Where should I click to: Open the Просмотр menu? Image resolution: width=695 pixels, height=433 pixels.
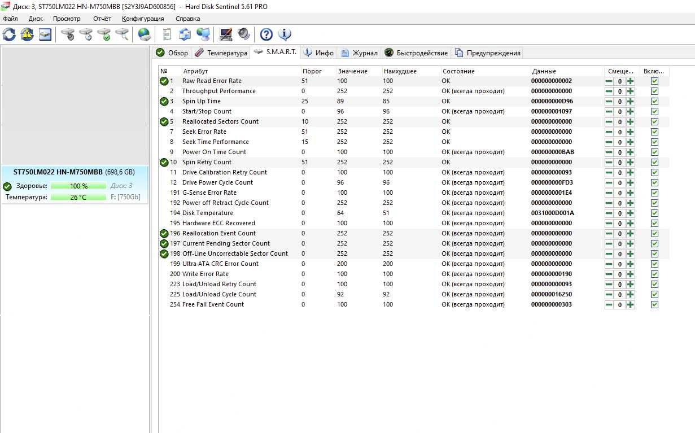67,19
